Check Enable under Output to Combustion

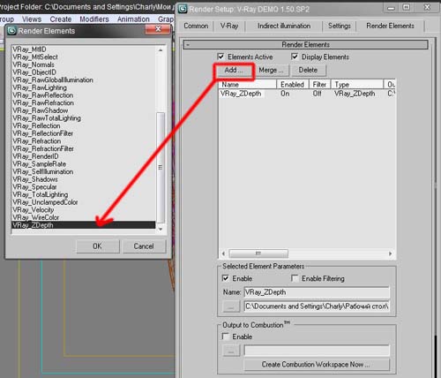[x=226, y=336]
